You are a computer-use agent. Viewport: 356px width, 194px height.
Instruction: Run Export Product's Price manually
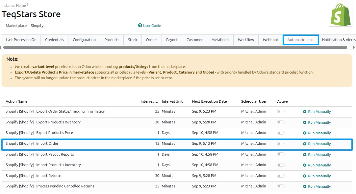point(317,133)
